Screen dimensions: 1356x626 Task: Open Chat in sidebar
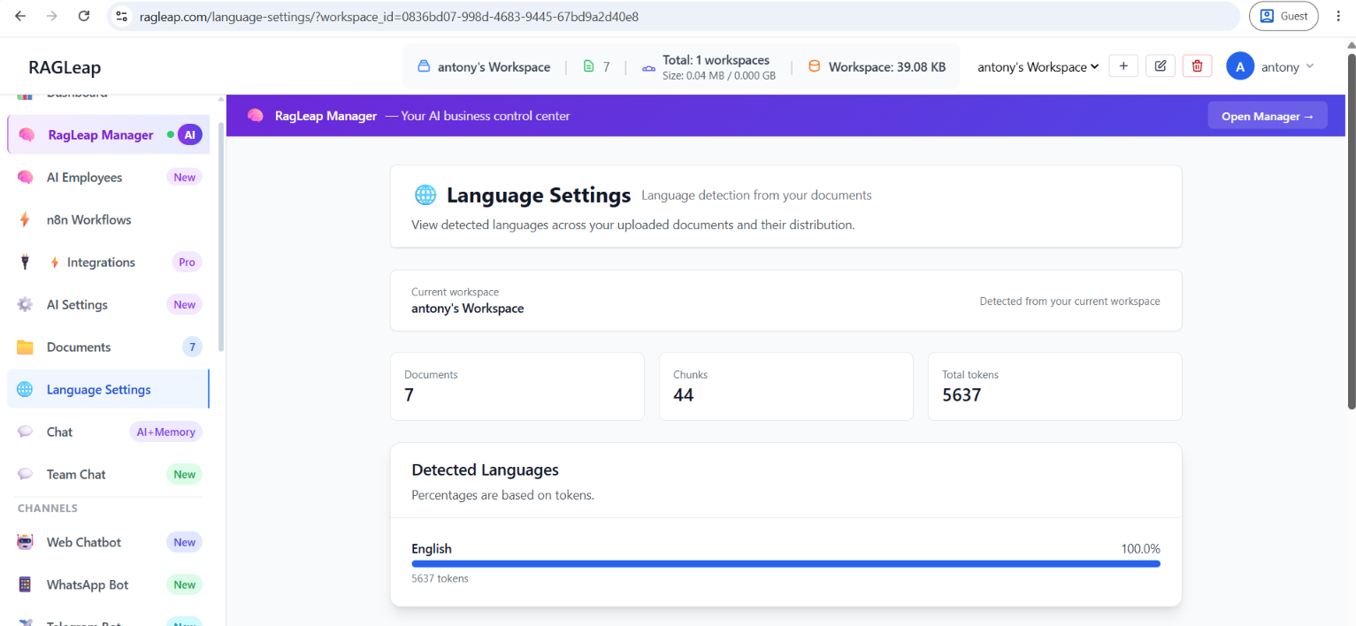108,431
